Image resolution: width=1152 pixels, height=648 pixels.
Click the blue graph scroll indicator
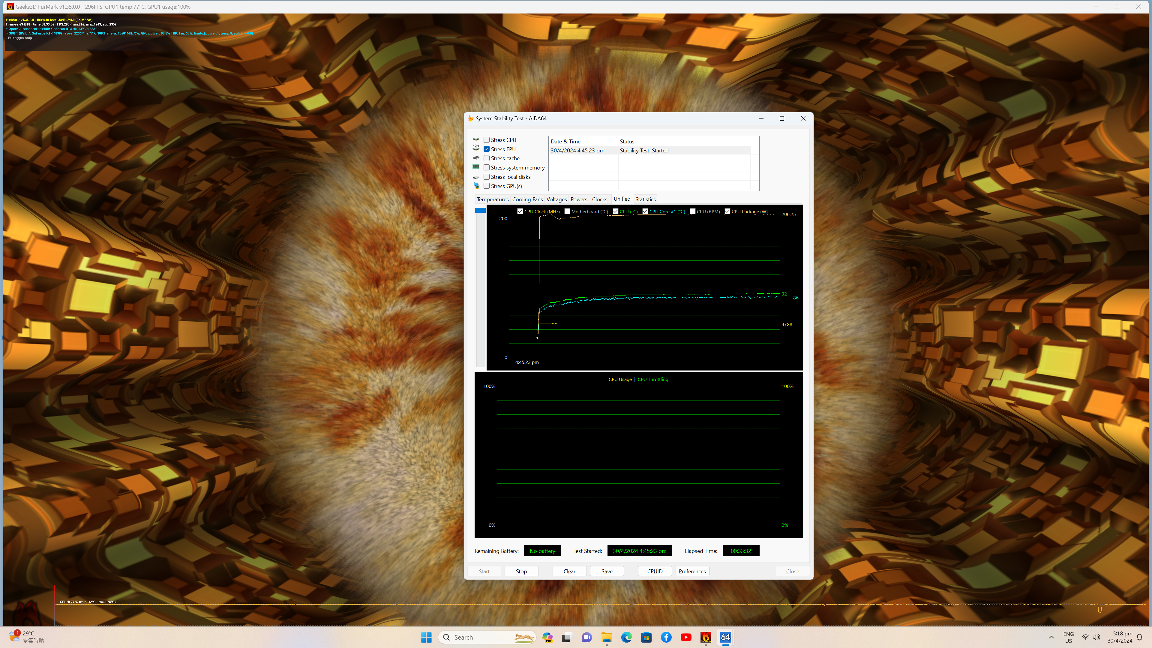tap(480, 210)
